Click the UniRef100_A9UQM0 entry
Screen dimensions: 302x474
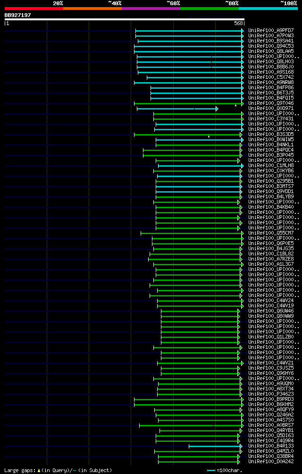pyautogui.click(x=271, y=384)
